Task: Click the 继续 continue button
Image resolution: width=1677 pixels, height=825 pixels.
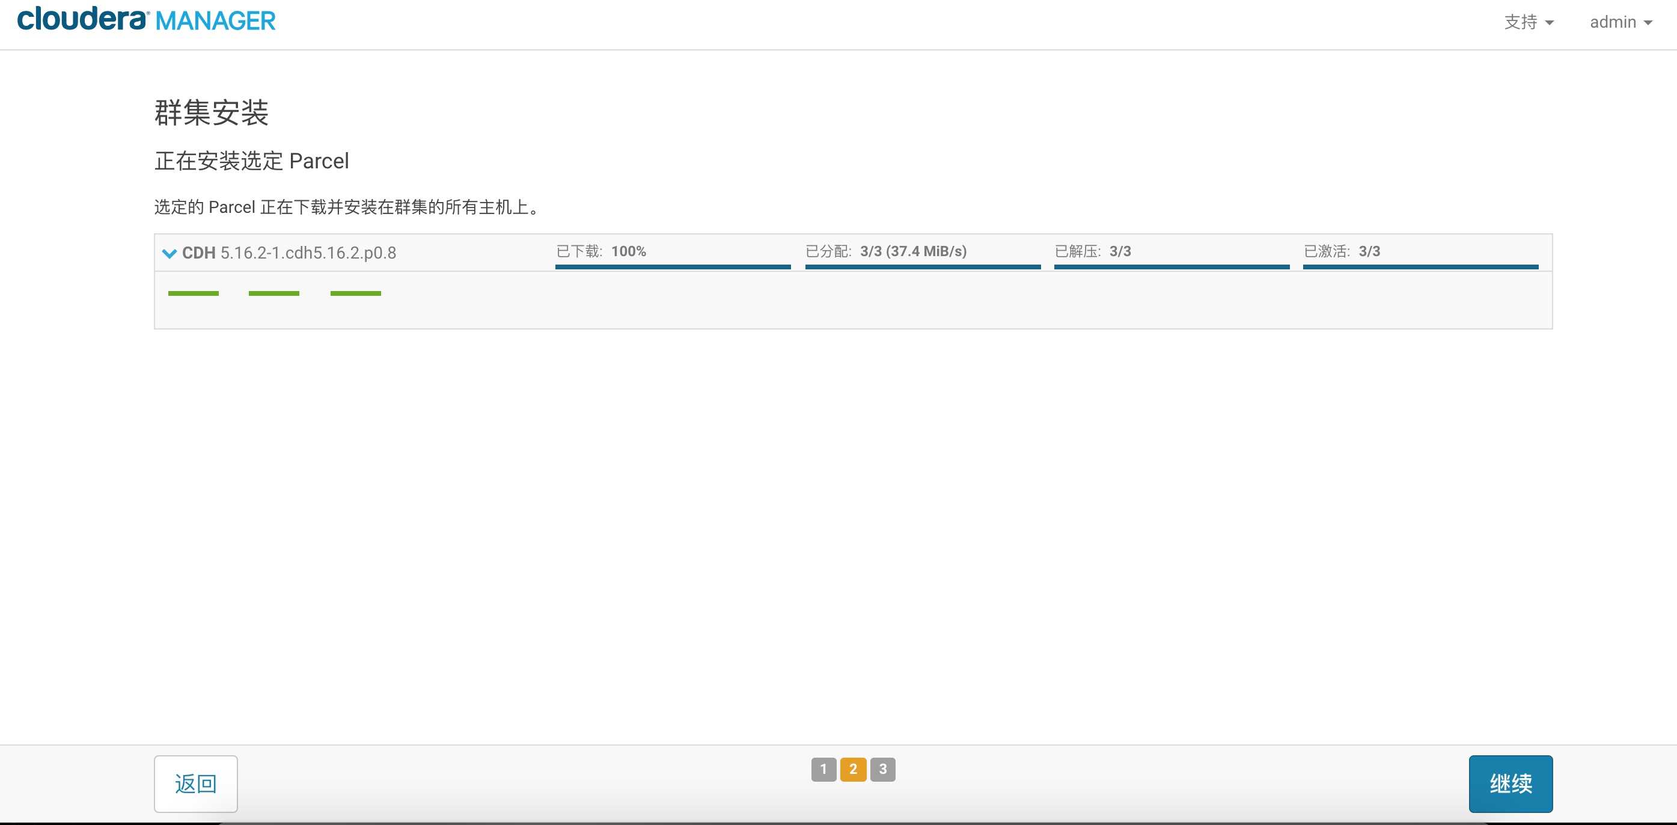Action: pyautogui.click(x=1511, y=784)
